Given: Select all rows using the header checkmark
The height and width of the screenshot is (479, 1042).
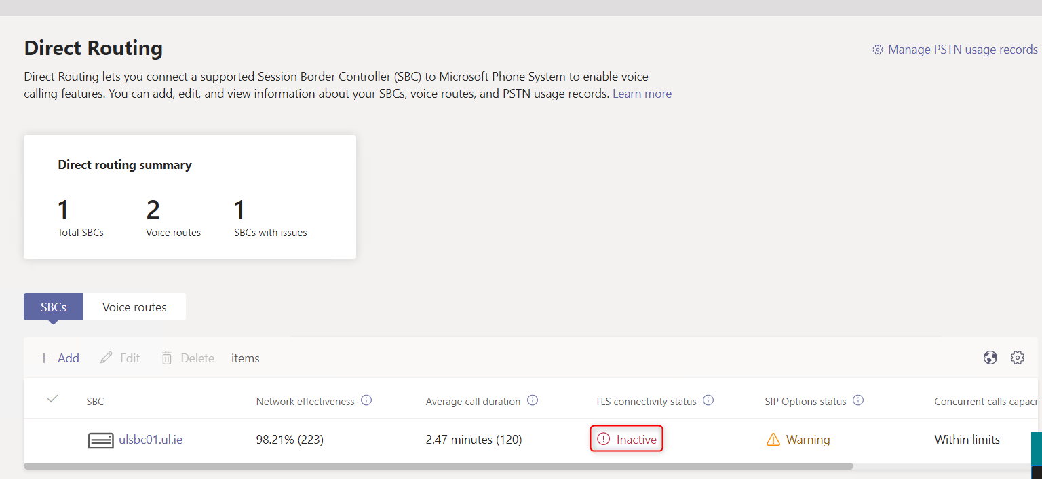Looking at the screenshot, I should (x=52, y=400).
